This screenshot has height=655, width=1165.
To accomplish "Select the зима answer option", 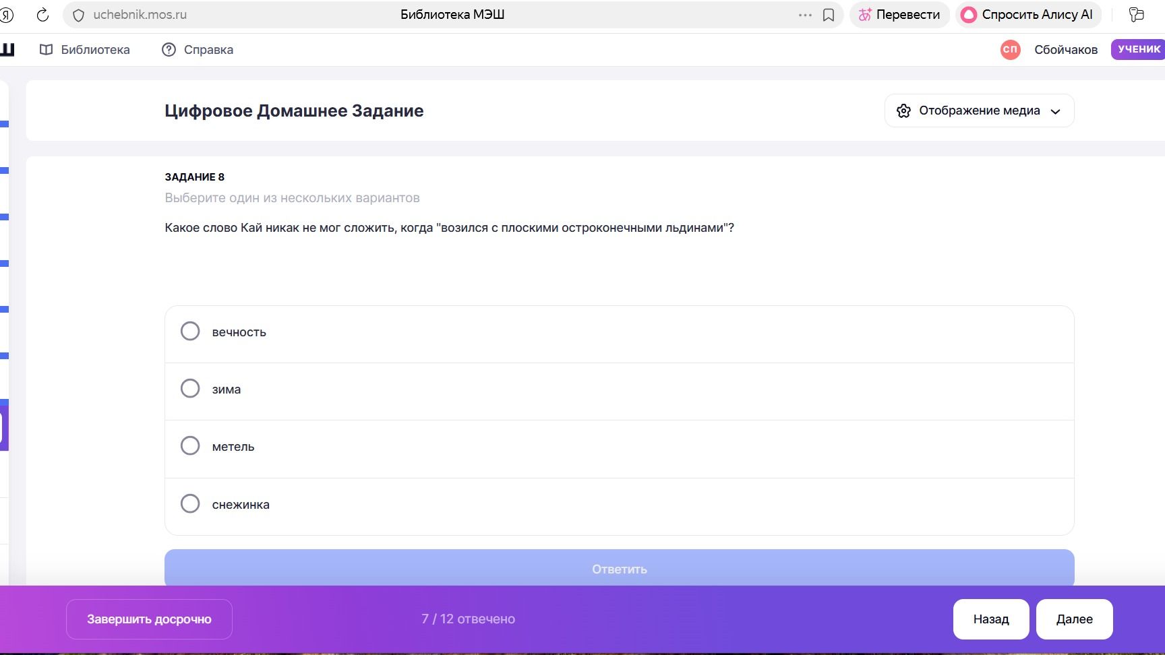I will coord(619,392).
